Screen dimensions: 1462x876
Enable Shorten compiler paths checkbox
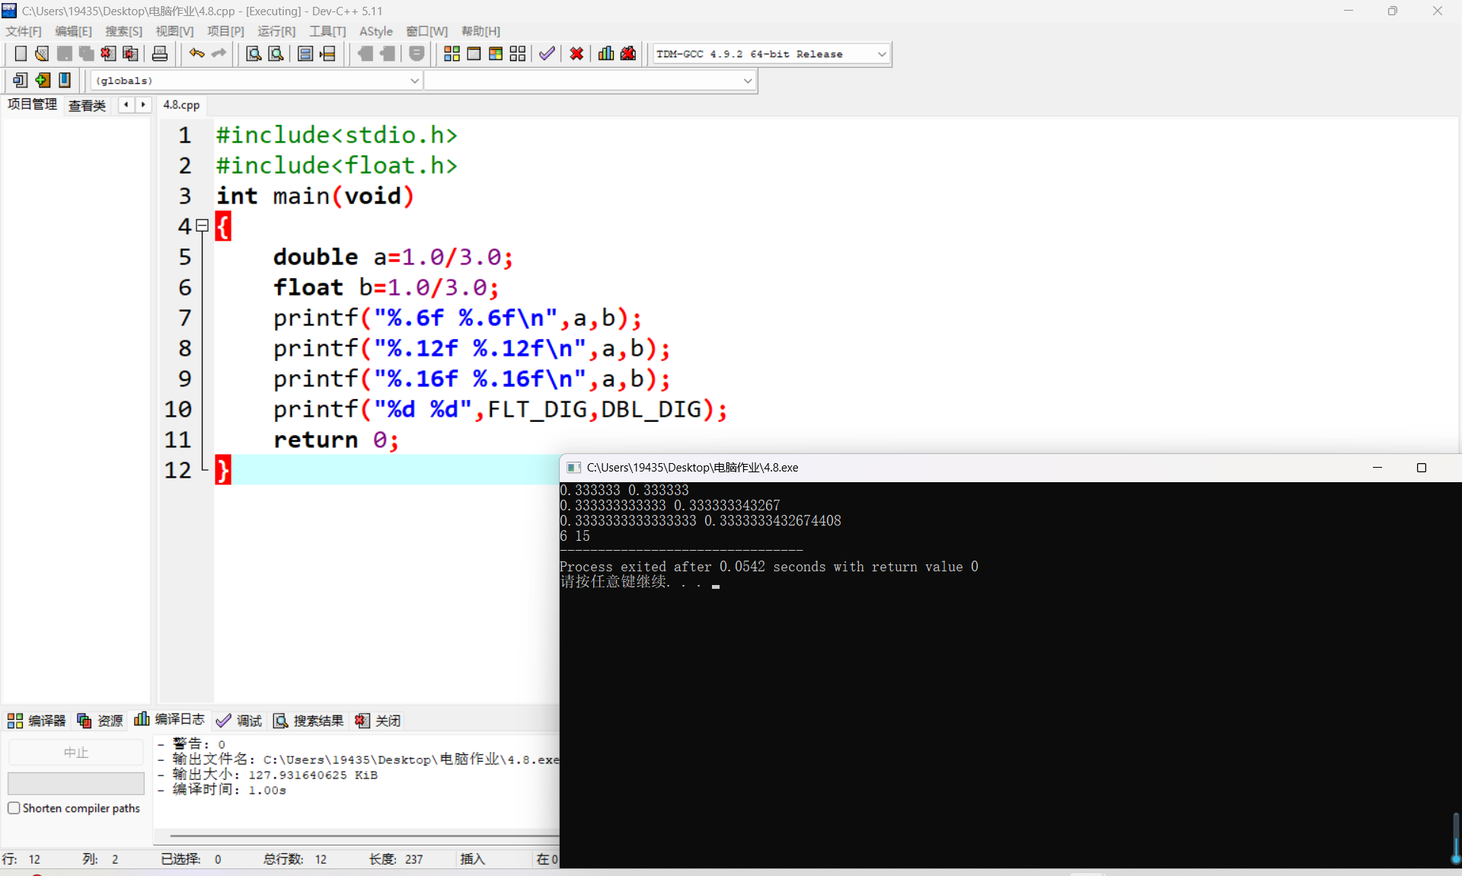click(14, 808)
